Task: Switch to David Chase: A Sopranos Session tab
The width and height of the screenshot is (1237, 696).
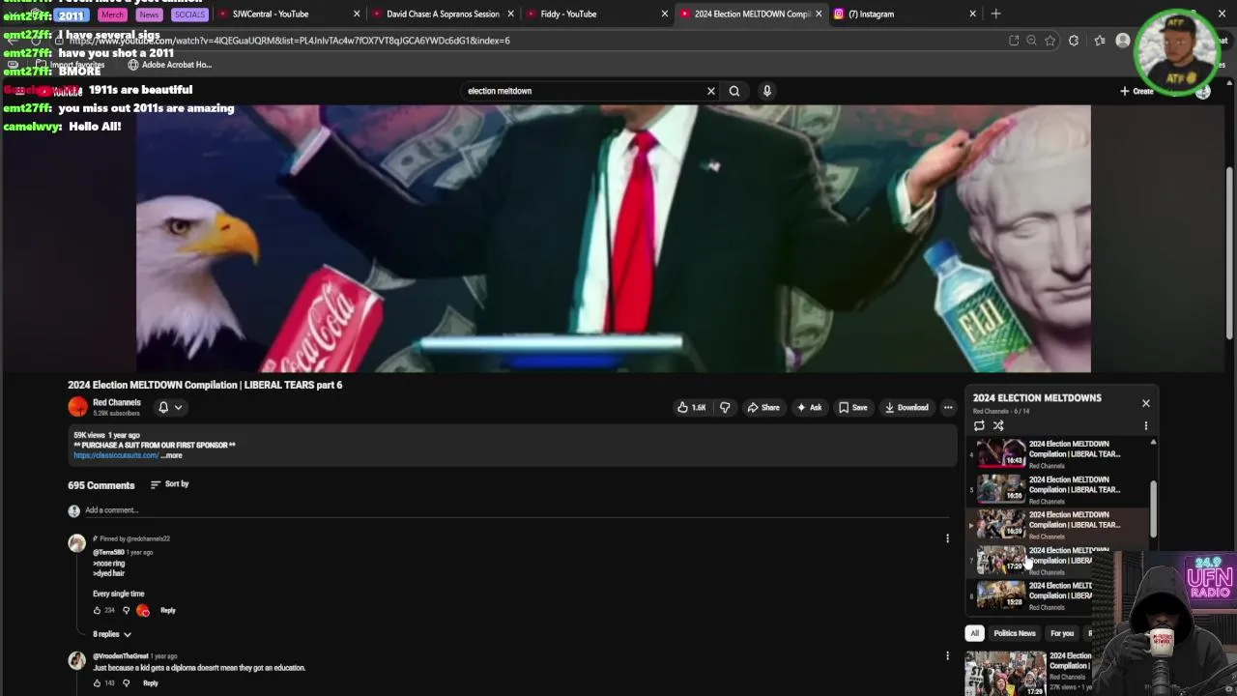Action: 443,14
